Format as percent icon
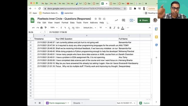The width and height of the screenshot is (188, 106). point(65,28)
